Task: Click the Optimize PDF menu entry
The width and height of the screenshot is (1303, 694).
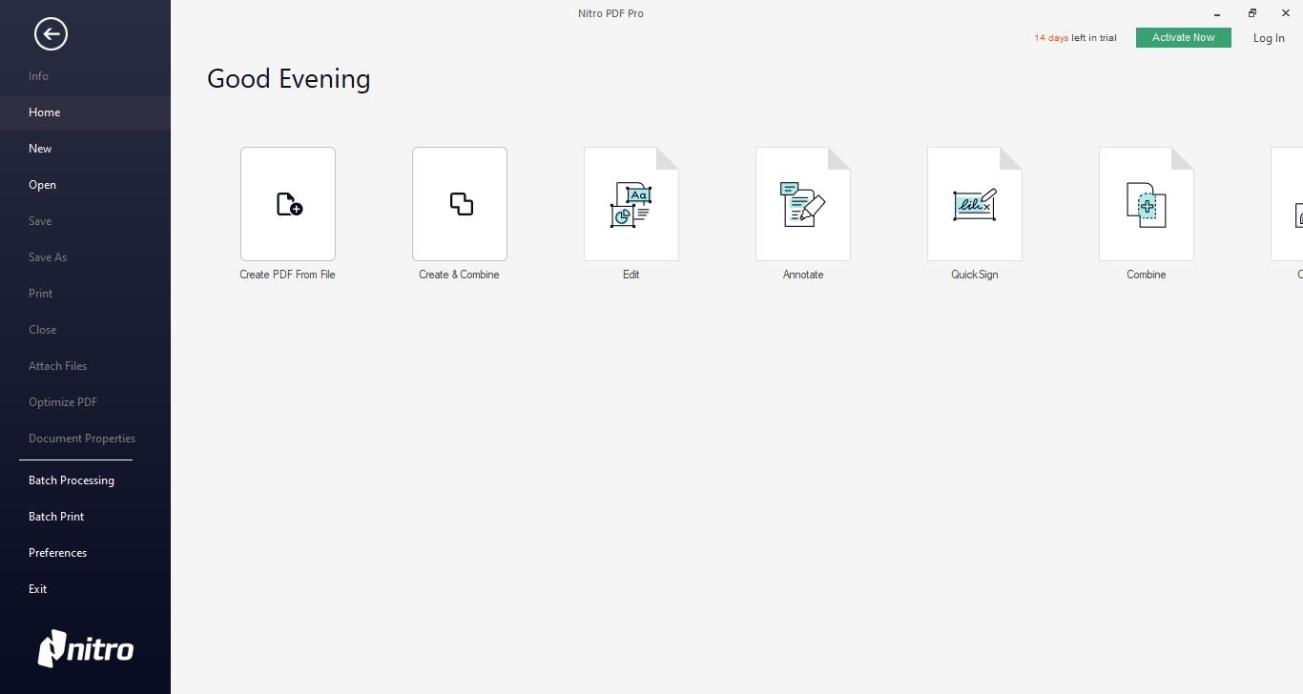Action: [85, 402]
